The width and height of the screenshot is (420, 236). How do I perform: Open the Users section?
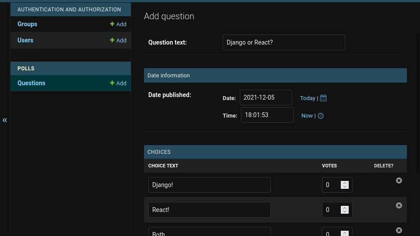click(25, 40)
